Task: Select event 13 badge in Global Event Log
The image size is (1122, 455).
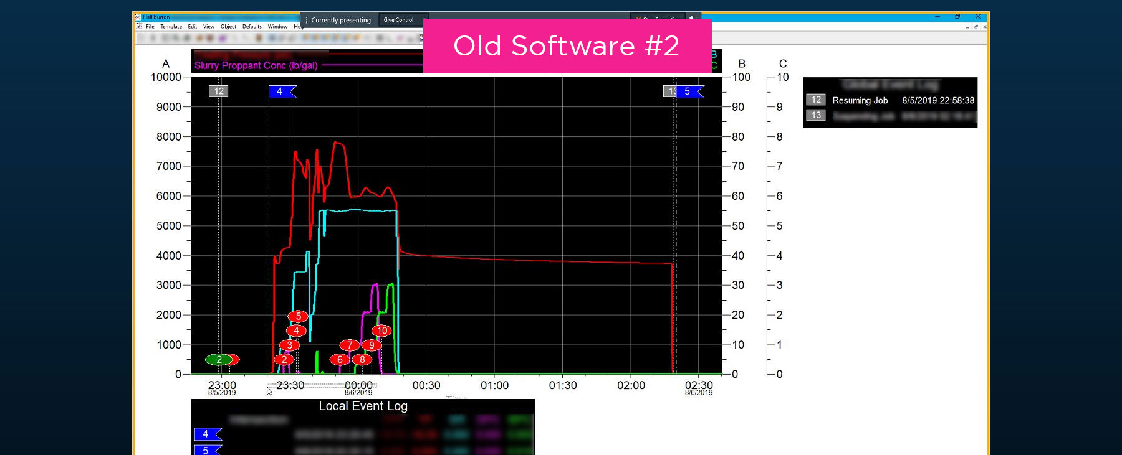Action: click(816, 115)
